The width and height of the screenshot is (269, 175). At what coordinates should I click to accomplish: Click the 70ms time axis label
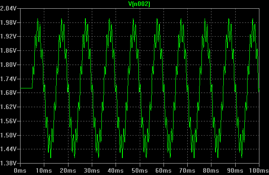[187, 171]
